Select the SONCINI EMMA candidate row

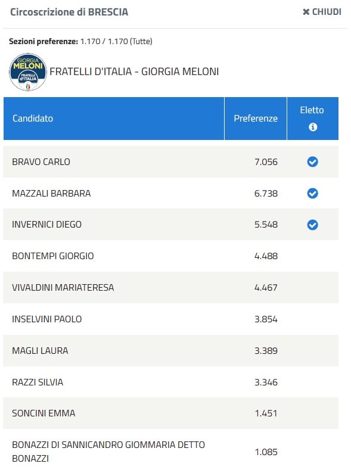(170, 413)
